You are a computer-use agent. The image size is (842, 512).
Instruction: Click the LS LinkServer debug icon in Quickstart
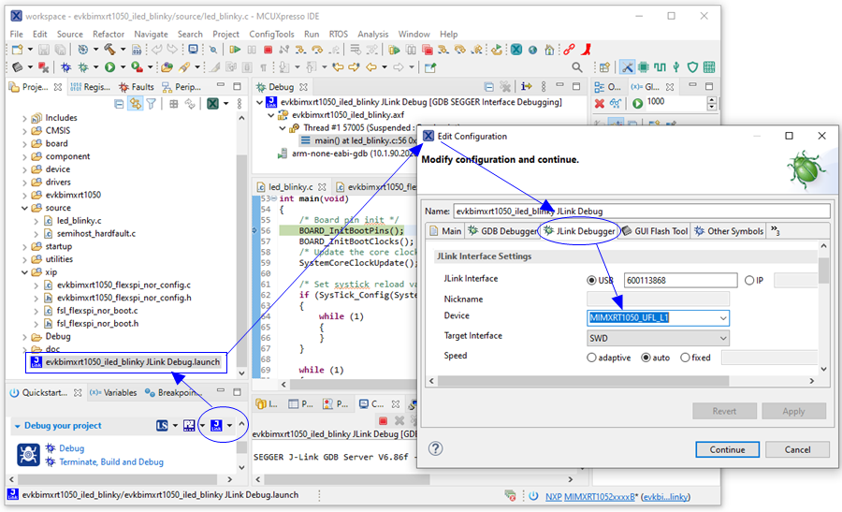point(162,426)
